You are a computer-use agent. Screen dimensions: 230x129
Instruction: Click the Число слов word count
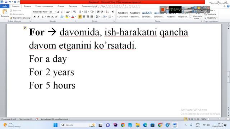26,119
